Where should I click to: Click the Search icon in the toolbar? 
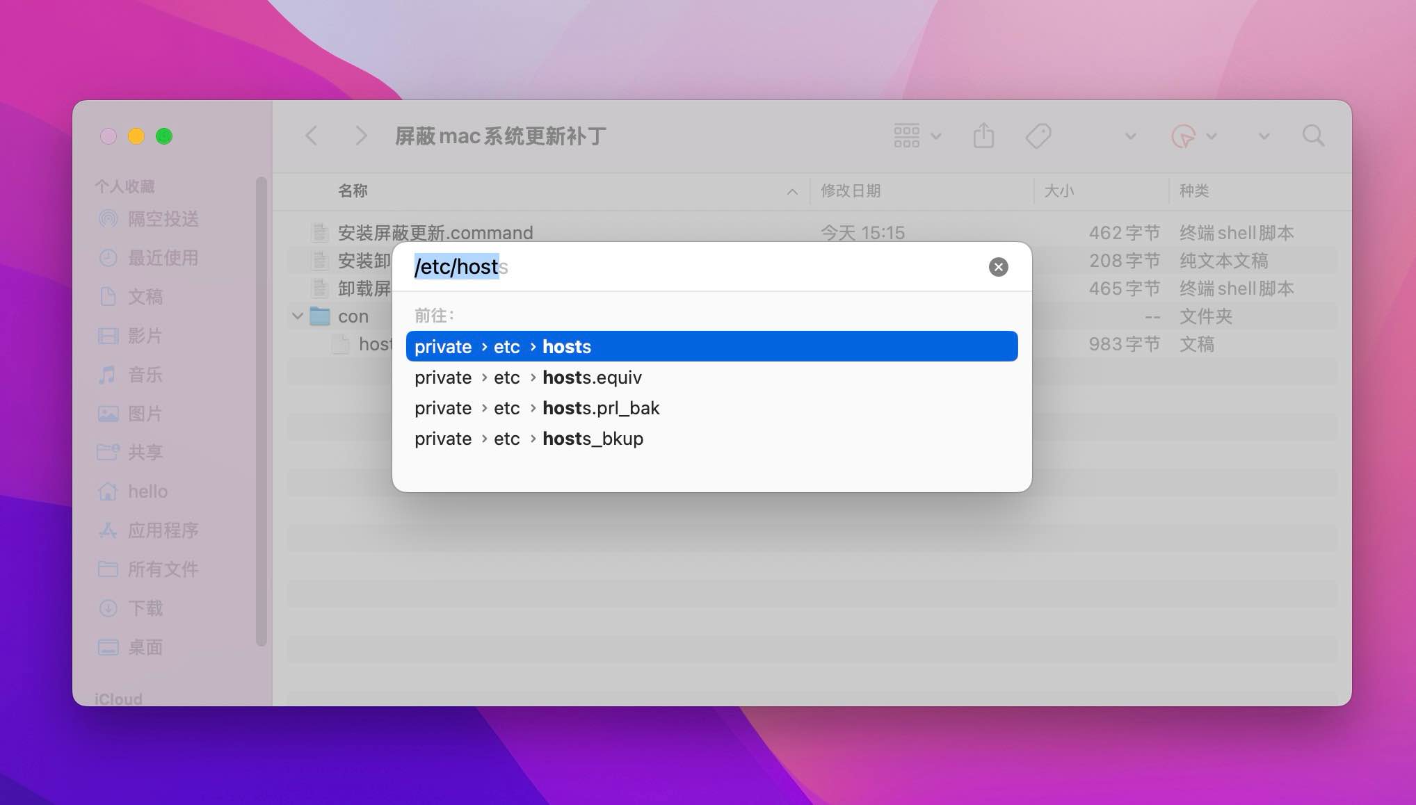(1313, 136)
